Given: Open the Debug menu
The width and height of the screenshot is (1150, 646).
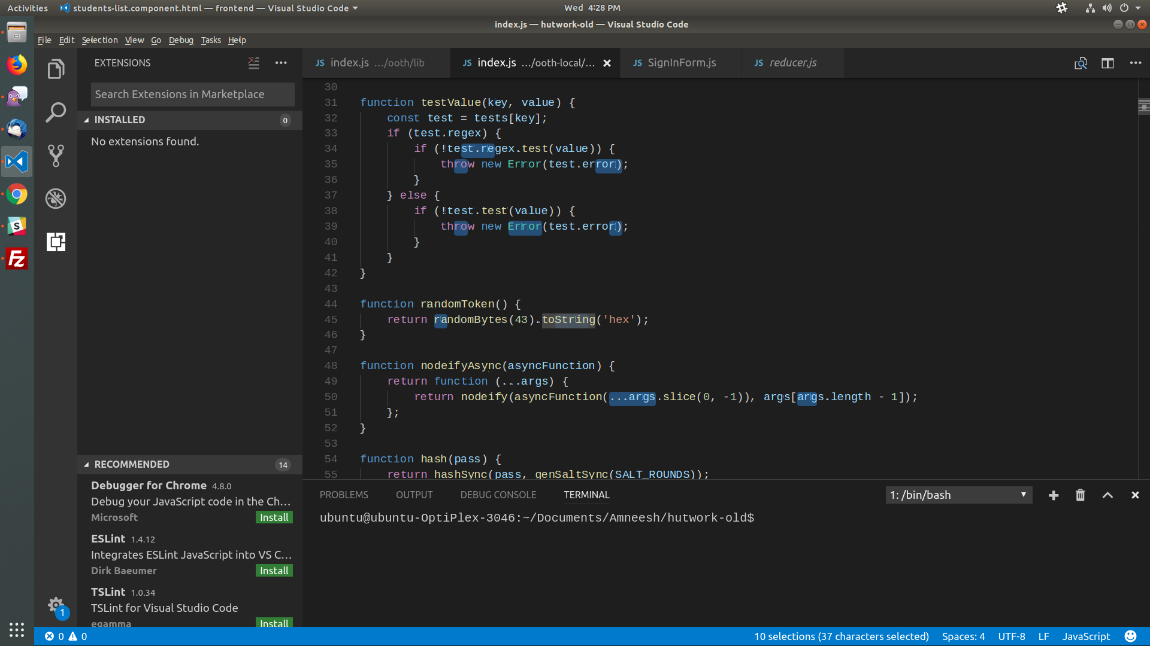Looking at the screenshot, I should 181,40.
